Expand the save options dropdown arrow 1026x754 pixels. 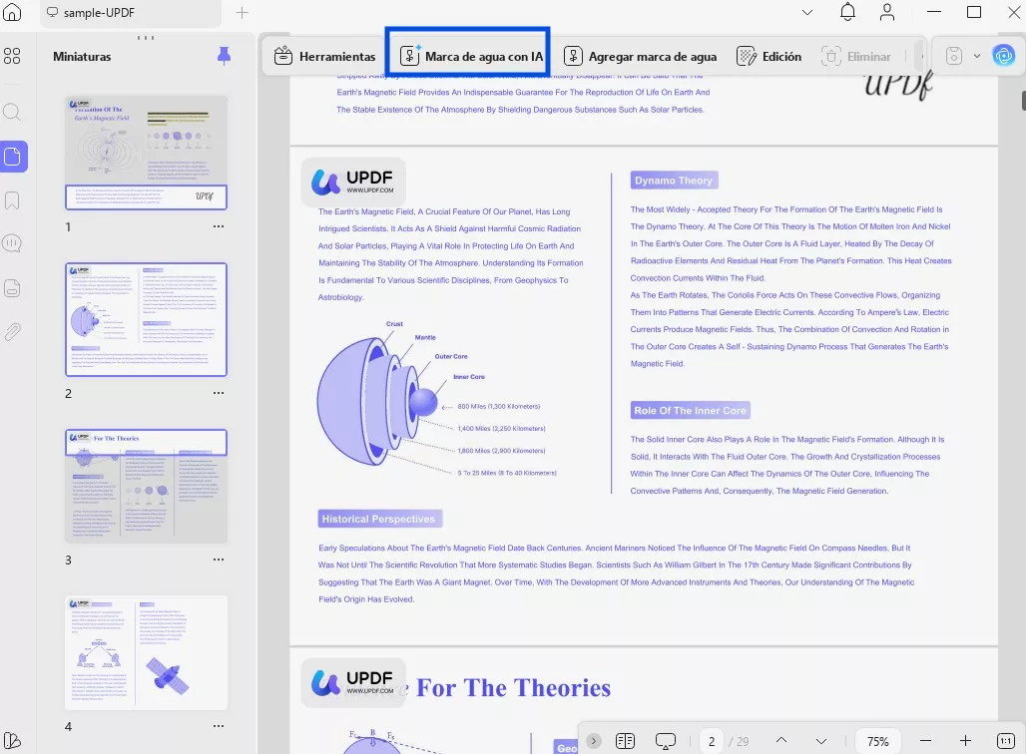click(x=977, y=56)
